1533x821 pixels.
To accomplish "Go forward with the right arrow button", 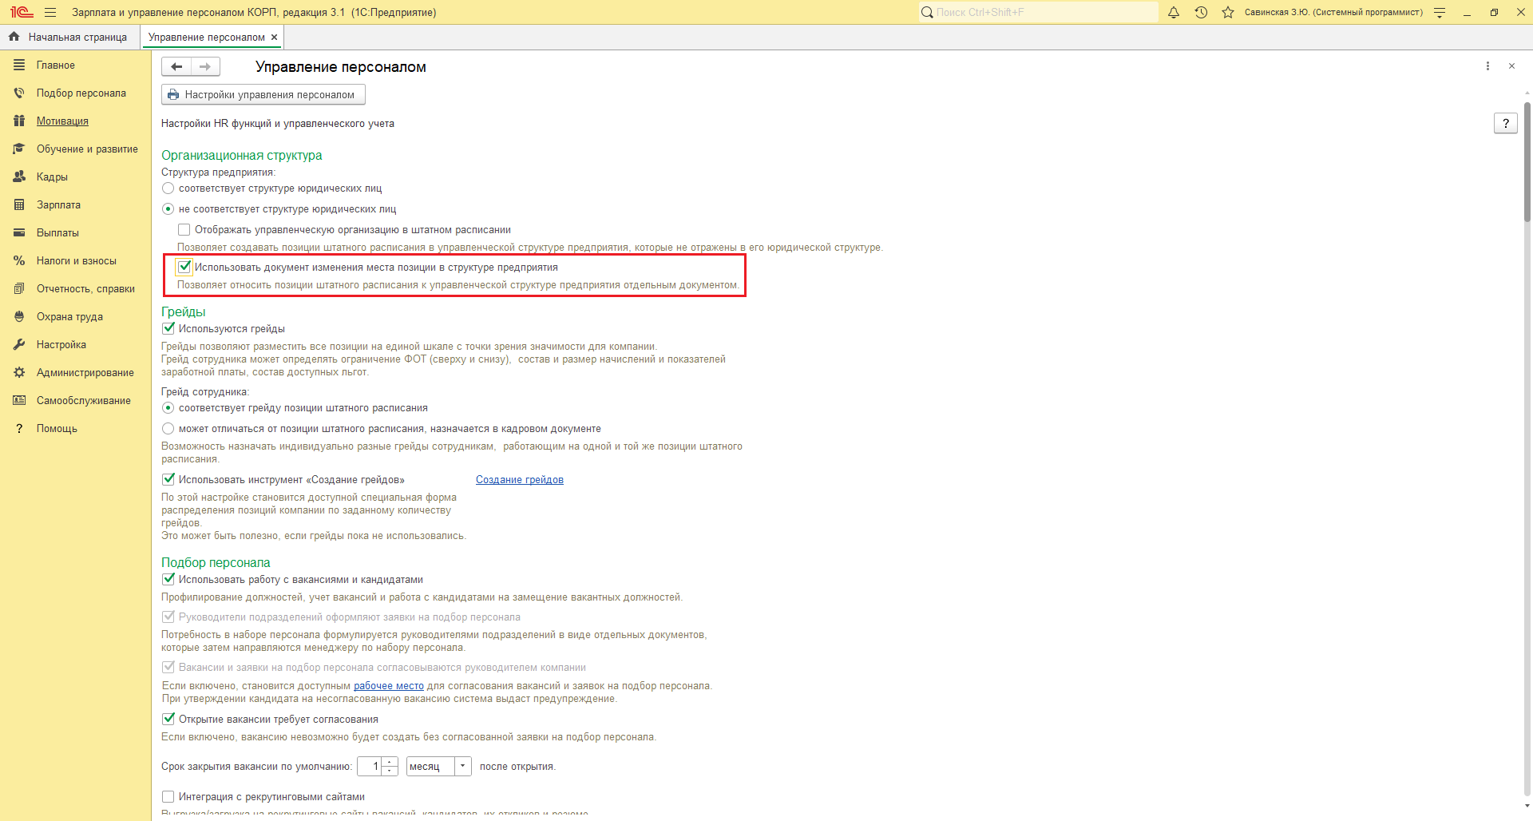I will point(205,66).
